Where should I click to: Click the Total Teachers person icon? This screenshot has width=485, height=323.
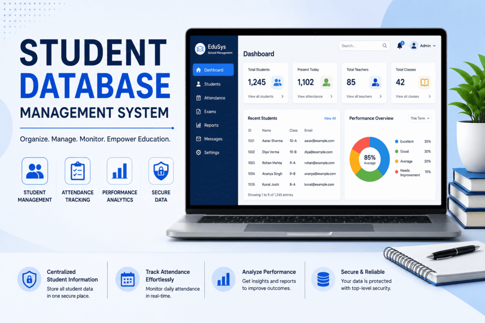376,82
